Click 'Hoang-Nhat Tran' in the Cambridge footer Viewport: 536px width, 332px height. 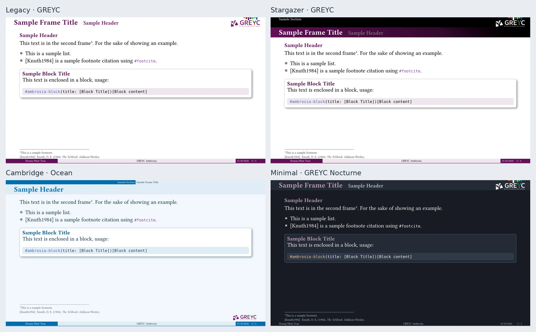click(35, 324)
